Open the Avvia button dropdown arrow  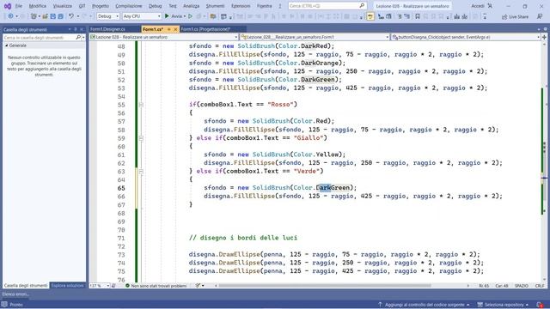coord(185,16)
